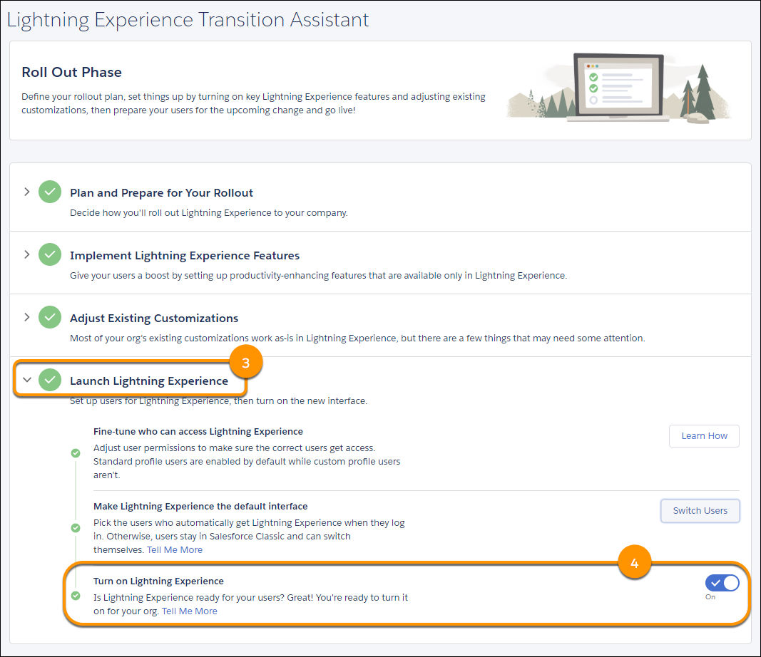761x657 pixels.
Task: Click the small check next to Fine-tune access step
Action: [x=76, y=453]
